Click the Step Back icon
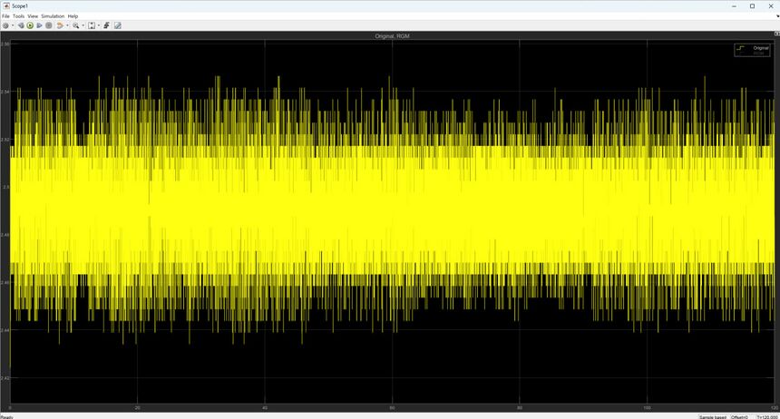This screenshot has width=780, height=419. coord(20,25)
